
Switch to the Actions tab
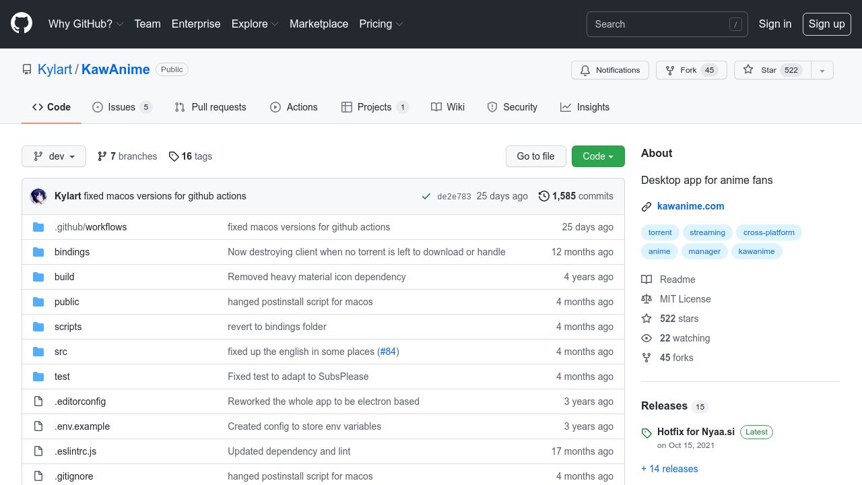click(x=294, y=107)
